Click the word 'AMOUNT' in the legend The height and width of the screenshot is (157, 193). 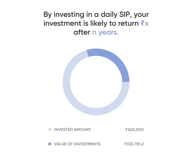[82, 130]
